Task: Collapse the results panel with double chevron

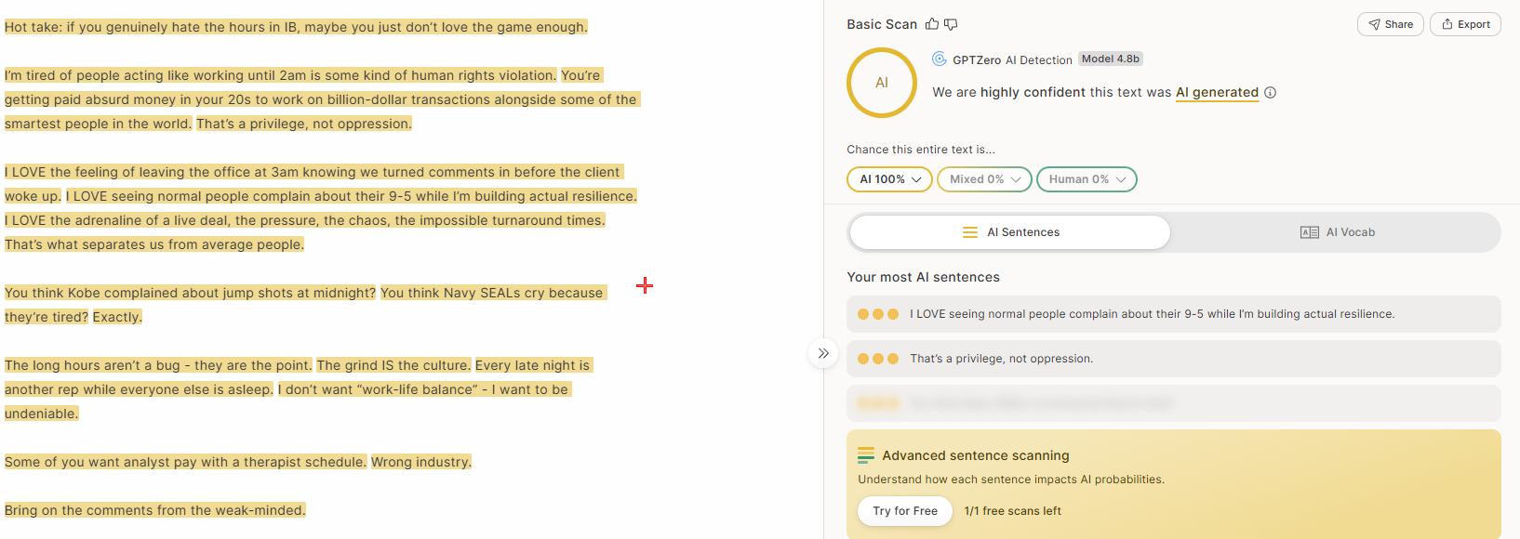Action: [x=823, y=353]
